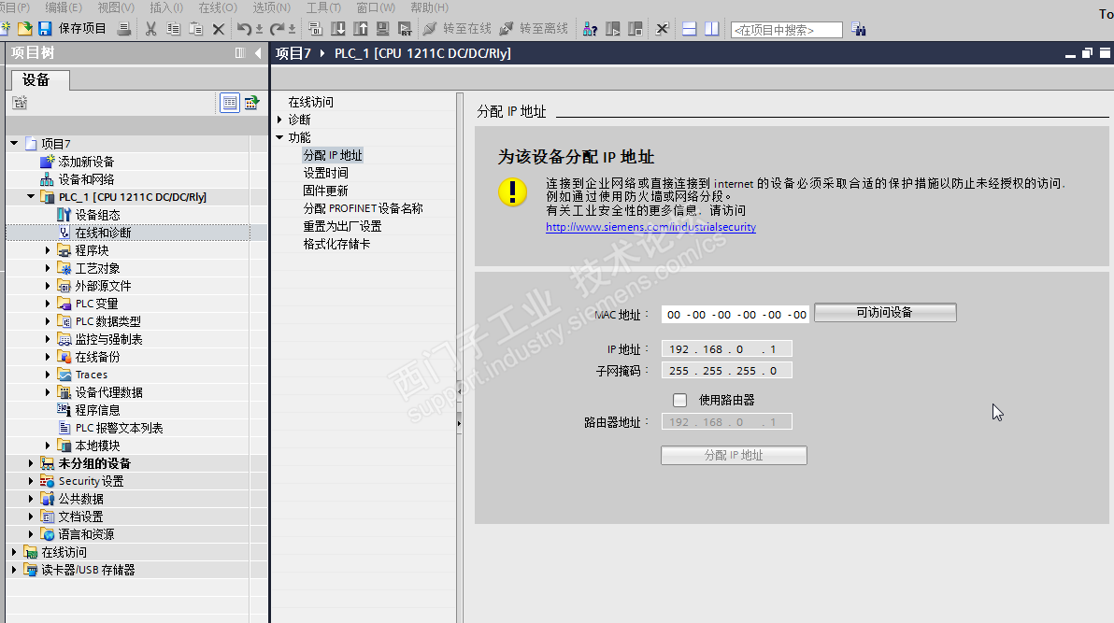The width and height of the screenshot is (1114, 623).
Task: Split the editor space horizontally
Action: coord(689,29)
